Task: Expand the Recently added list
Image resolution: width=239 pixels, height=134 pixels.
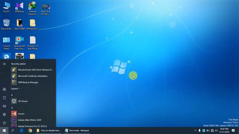Action: (x=16, y=89)
